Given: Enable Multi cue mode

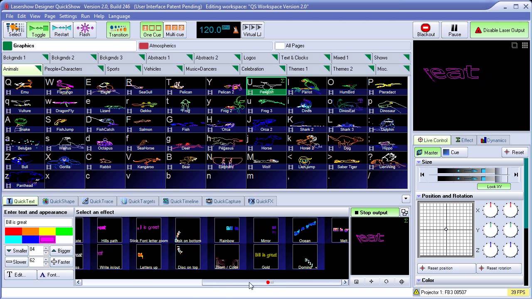Looking at the screenshot, I should coord(175,30).
